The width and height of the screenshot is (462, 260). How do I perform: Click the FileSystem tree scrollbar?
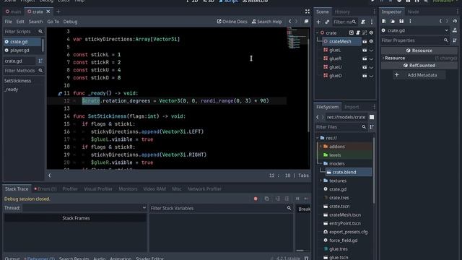click(x=374, y=170)
